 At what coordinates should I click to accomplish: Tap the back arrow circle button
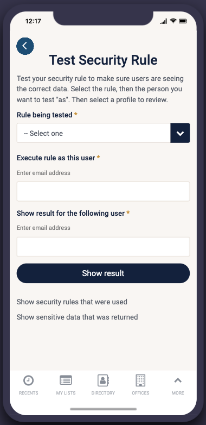[x=25, y=46]
